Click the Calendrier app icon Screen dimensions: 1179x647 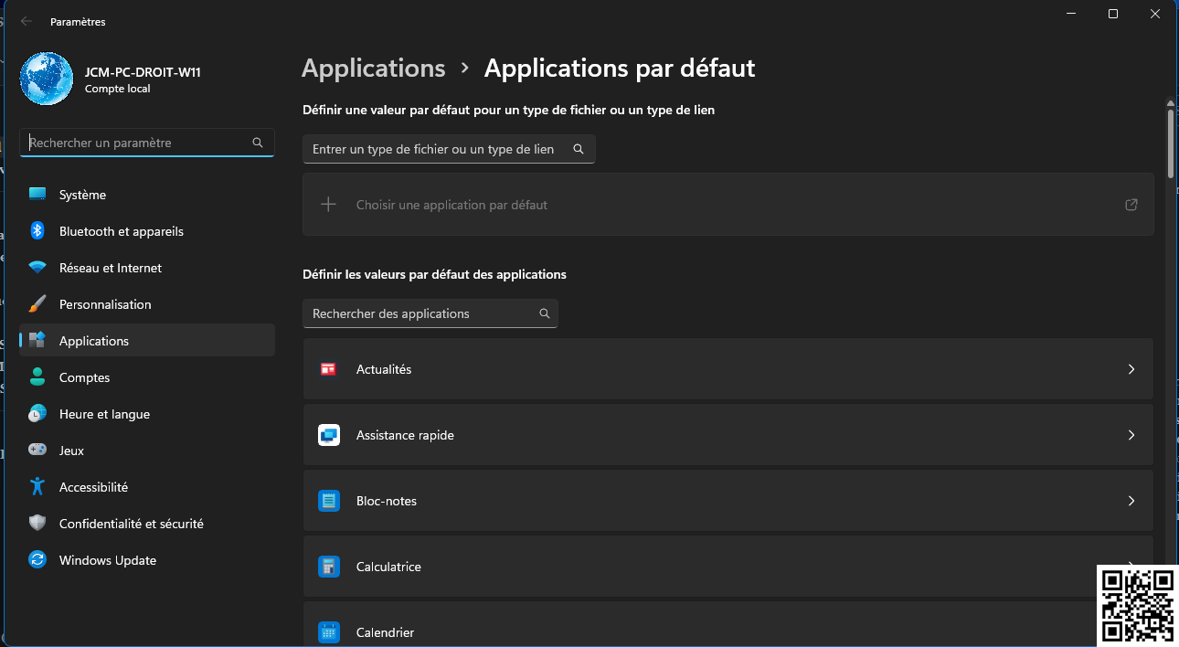click(x=328, y=632)
